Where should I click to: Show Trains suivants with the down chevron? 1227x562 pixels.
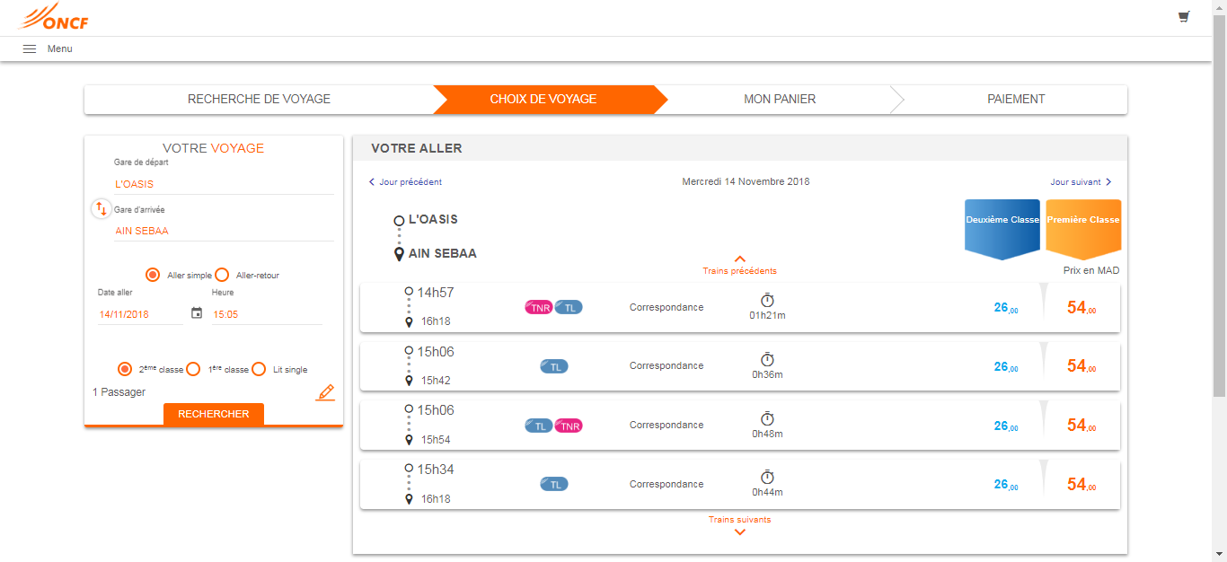pyautogui.click(x=739, y=531)
